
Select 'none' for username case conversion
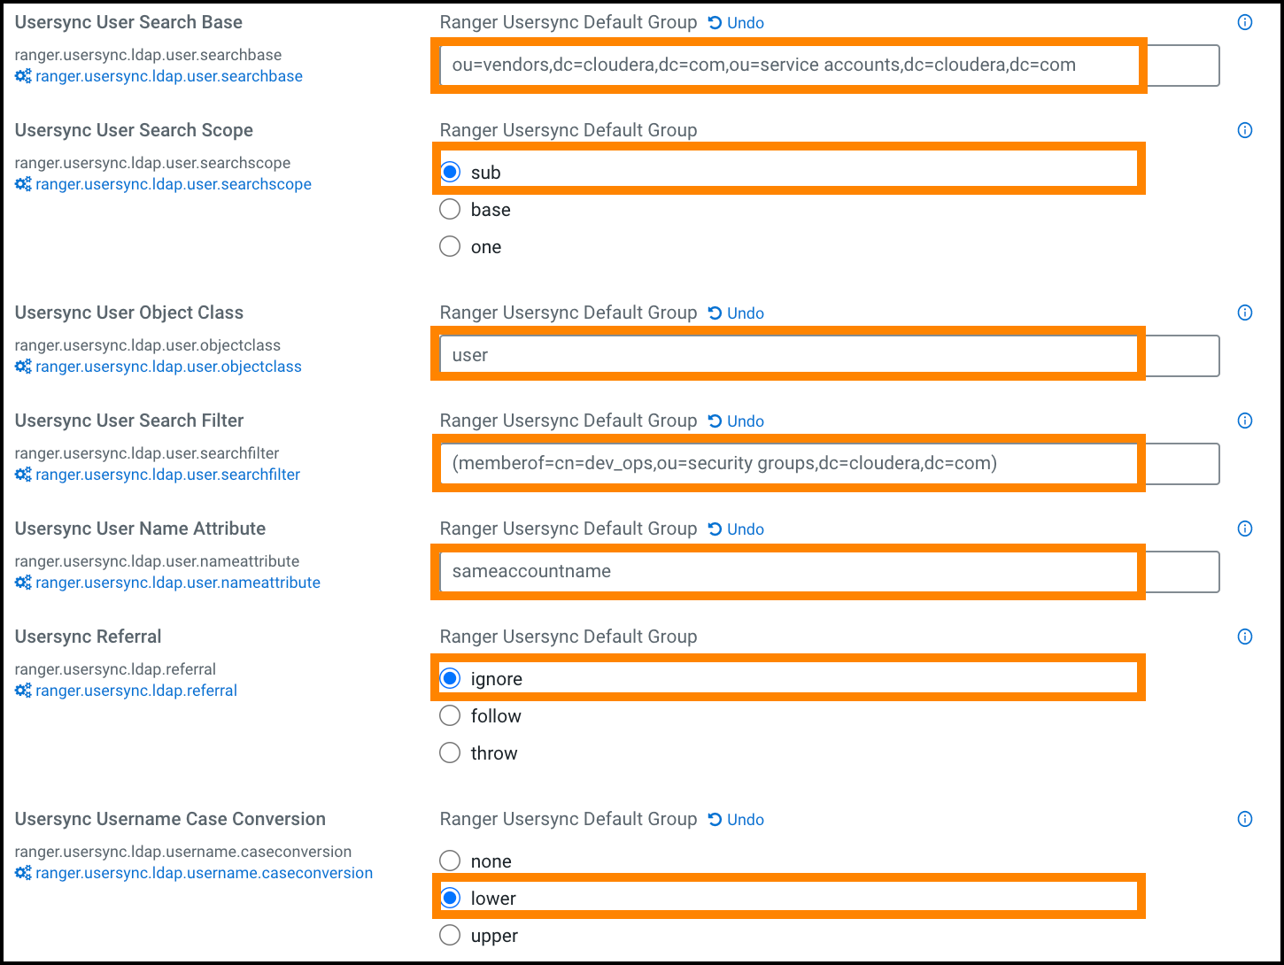point(450,861)
